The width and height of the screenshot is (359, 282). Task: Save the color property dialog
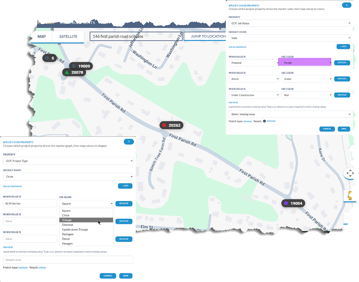click(x=344, y=129)
